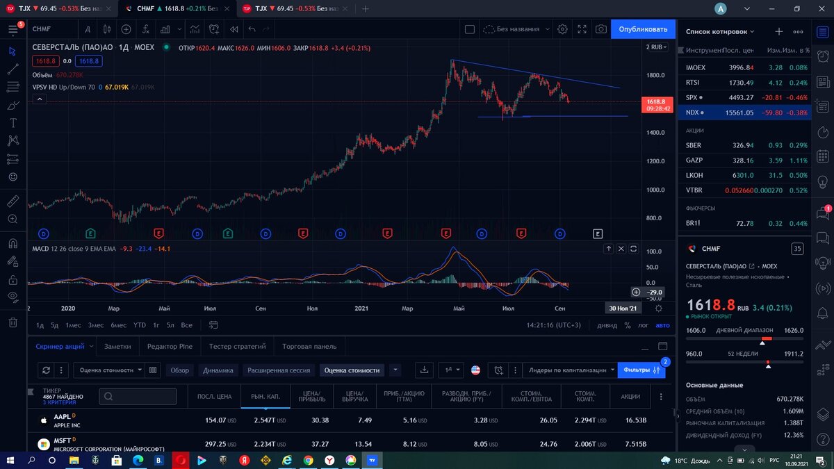
Task: Open the Indicators (fx) dialog
Action: 146,29
